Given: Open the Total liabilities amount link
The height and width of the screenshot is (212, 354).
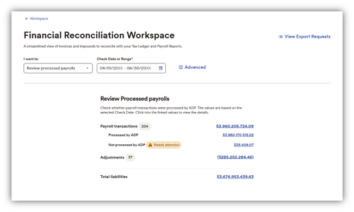Looking at the screenshot, I should (235, 177).
